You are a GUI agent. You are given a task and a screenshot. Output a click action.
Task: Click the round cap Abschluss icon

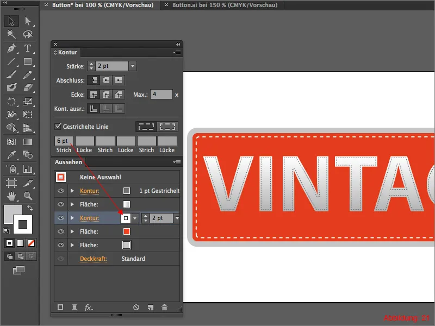[106, 80]
